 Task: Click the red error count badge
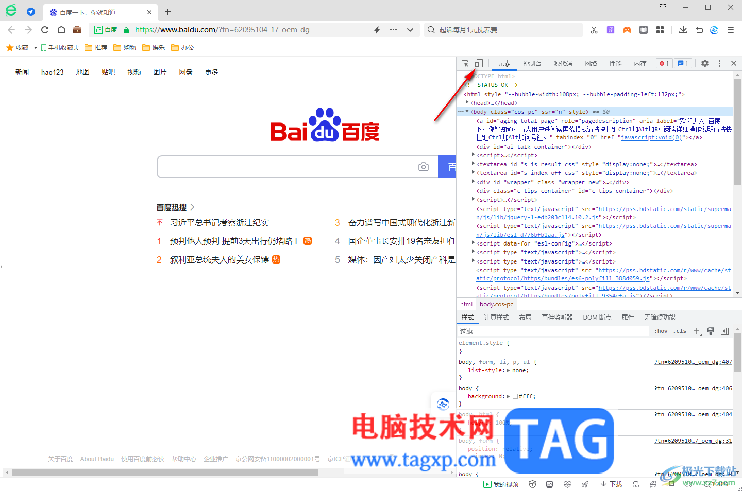click(664, 64)
